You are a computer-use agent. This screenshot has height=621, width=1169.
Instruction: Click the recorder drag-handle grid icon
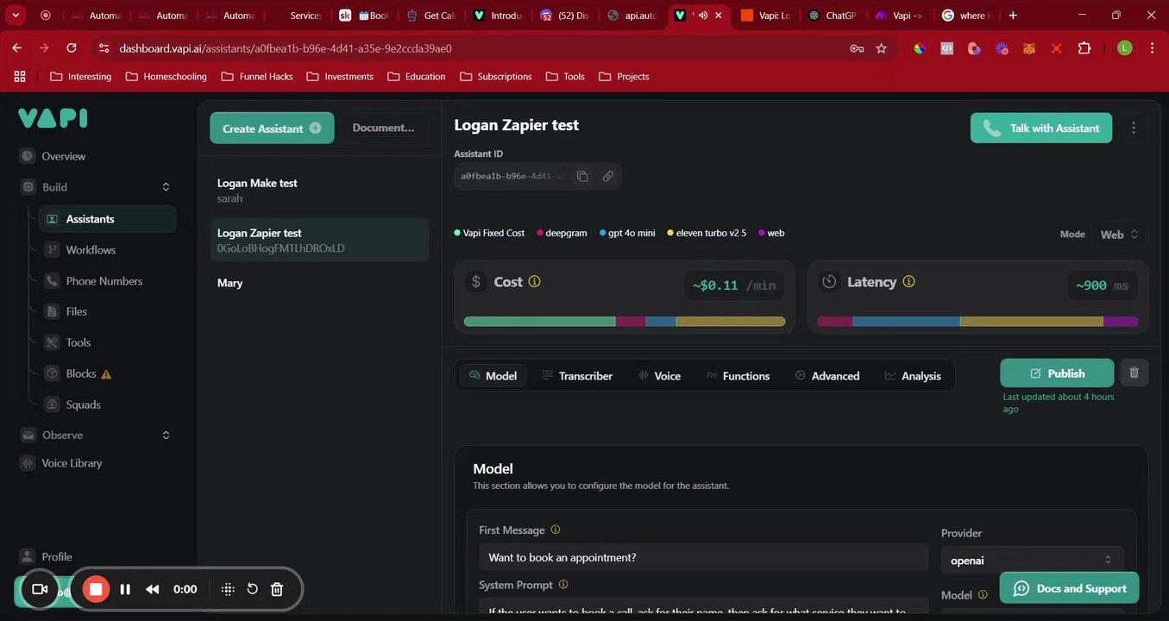[x=228, y=589]
